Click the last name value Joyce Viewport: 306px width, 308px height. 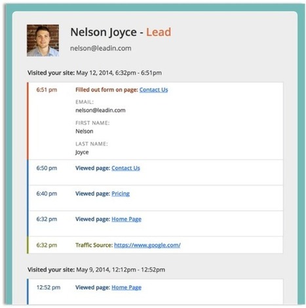tap(82, 152)
